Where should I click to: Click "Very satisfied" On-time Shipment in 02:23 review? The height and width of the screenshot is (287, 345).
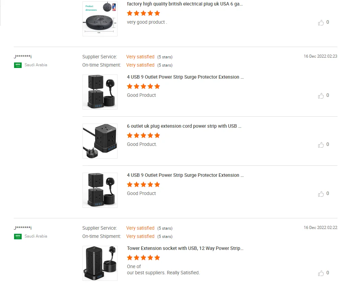[x=140, y=65]
